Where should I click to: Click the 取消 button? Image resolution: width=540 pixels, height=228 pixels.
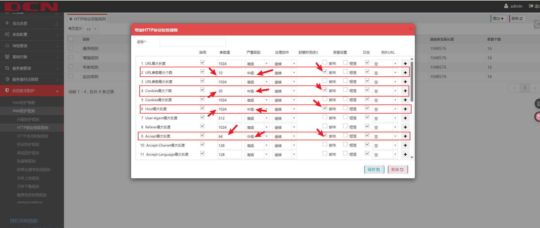tap(398, 170)
